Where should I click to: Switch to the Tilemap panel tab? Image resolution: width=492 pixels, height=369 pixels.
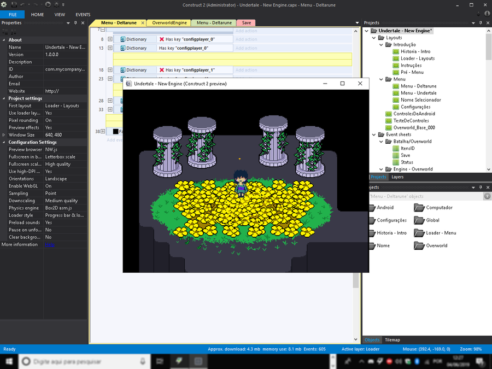393,340
